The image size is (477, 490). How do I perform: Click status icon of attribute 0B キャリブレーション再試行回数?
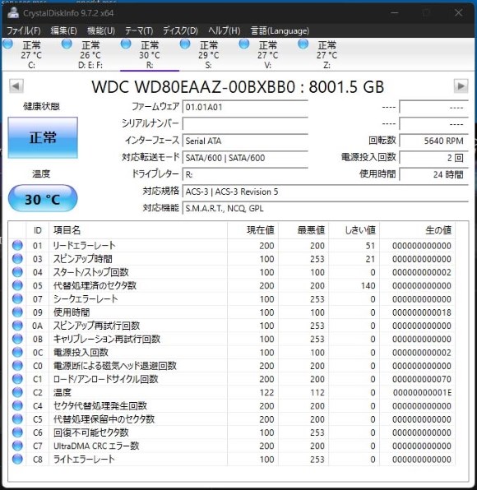point(17,339)
